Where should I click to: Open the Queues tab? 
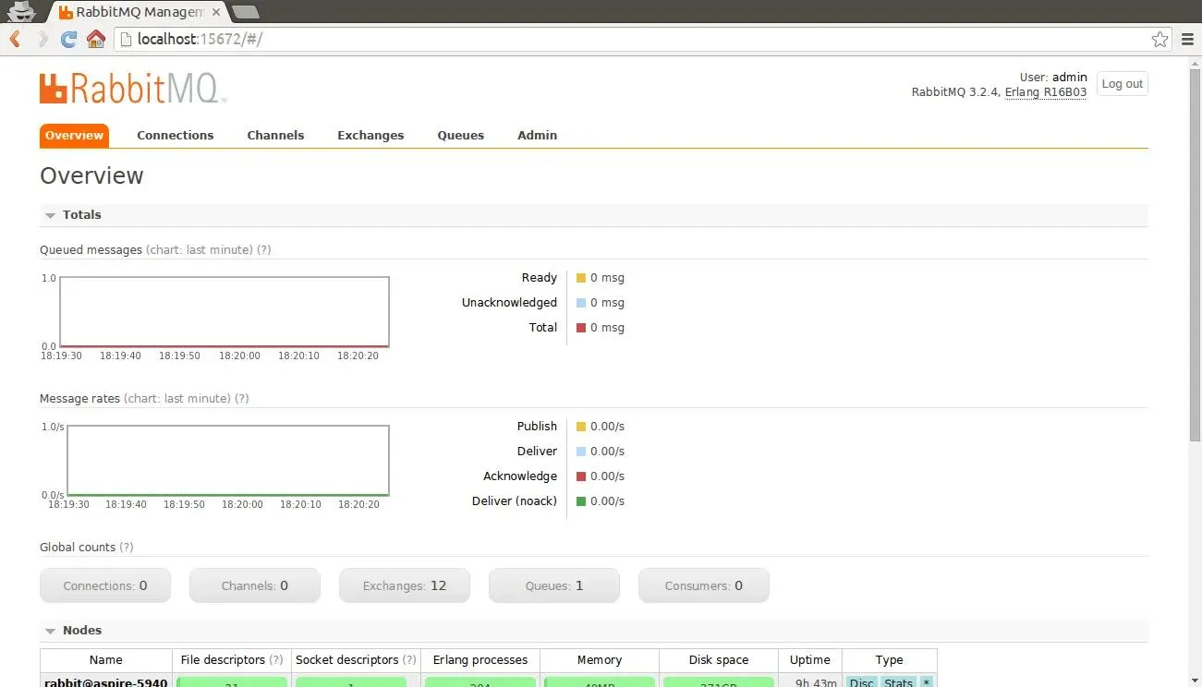point(460,135)
